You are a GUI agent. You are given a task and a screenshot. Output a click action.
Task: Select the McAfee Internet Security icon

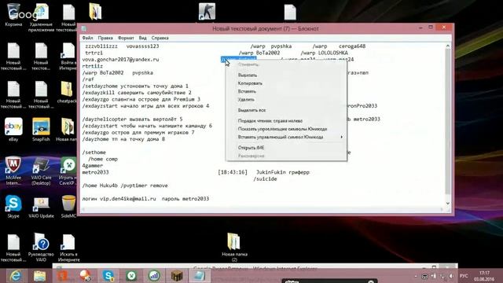13,171
